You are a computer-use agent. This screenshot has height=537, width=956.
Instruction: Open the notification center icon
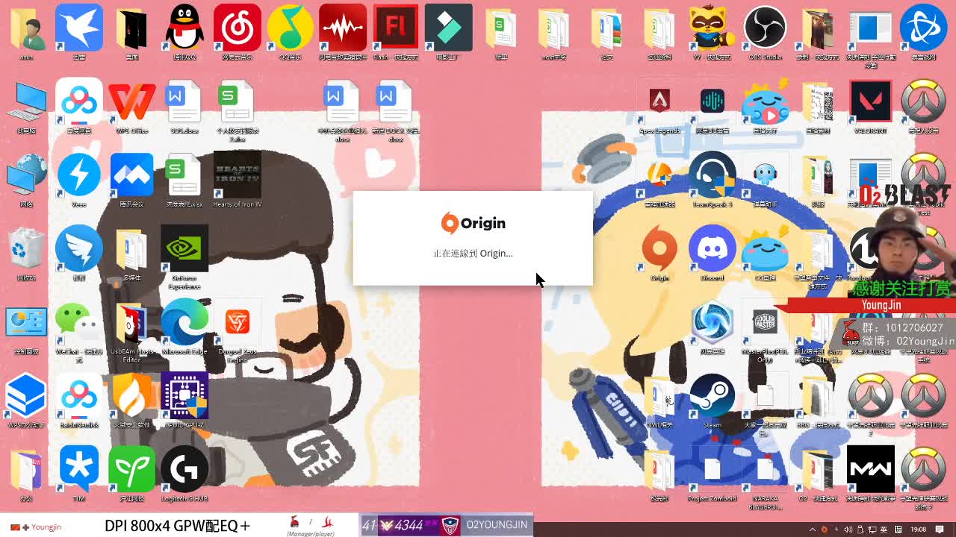pyautogui.click(x=940, y=530)
